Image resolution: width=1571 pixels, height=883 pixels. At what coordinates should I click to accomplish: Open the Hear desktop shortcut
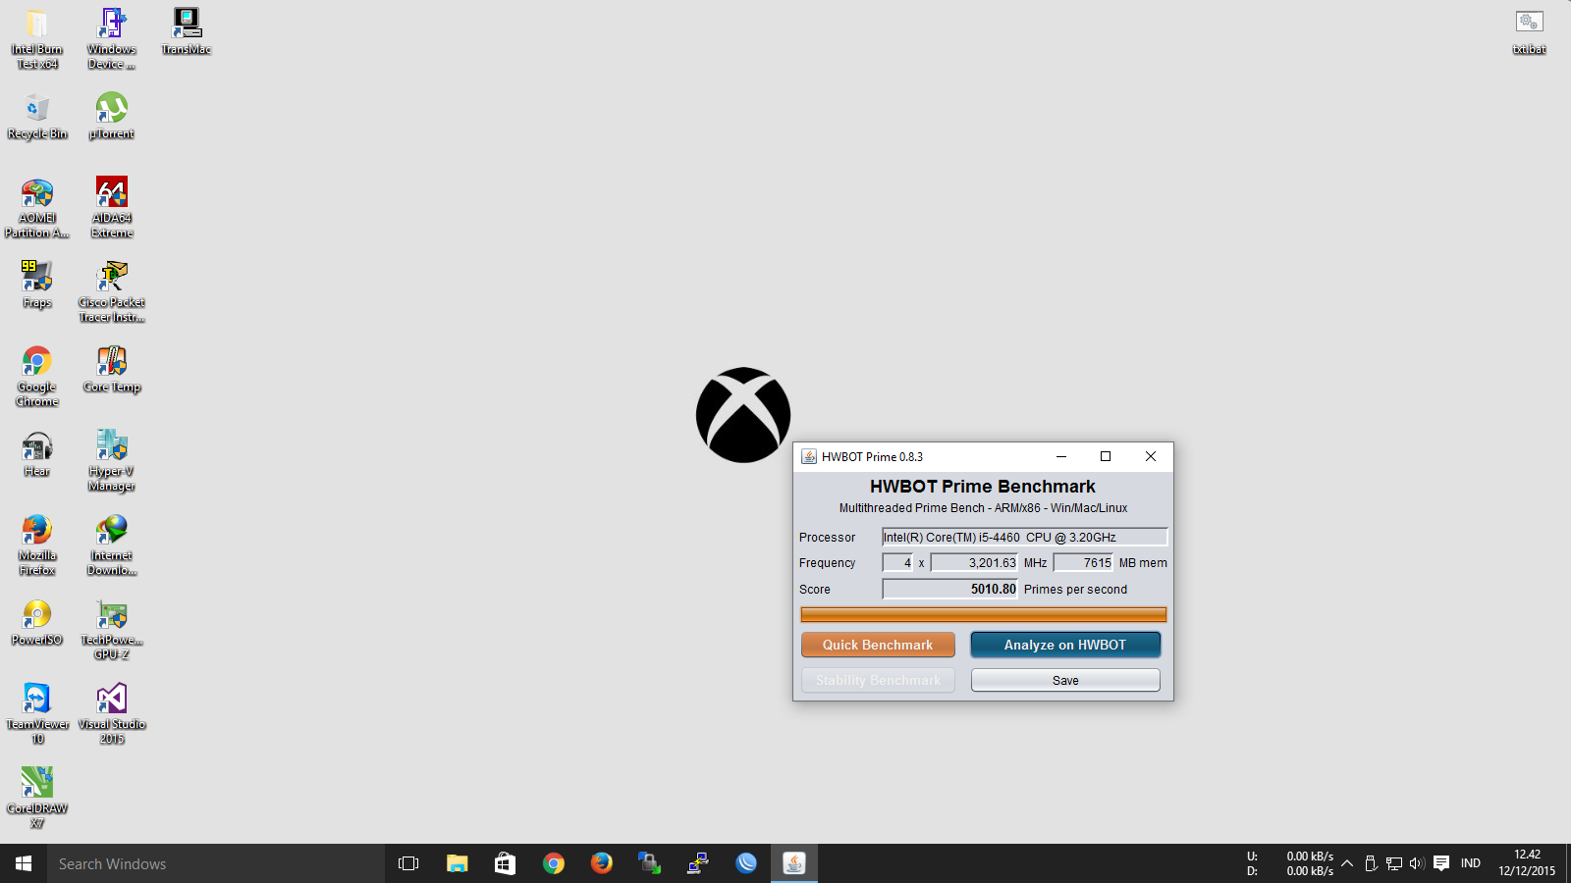(x=37, y=453)
